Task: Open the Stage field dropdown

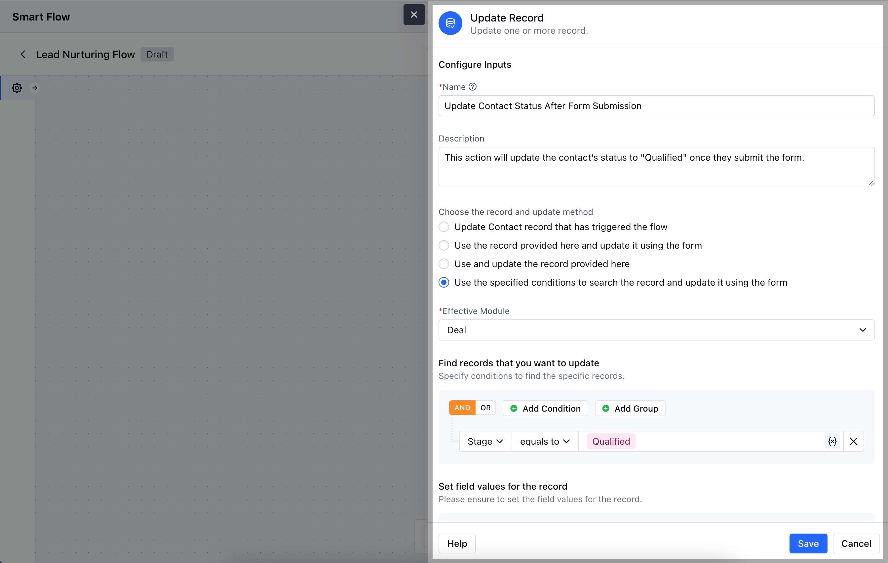Action: (x=485, y=441)
